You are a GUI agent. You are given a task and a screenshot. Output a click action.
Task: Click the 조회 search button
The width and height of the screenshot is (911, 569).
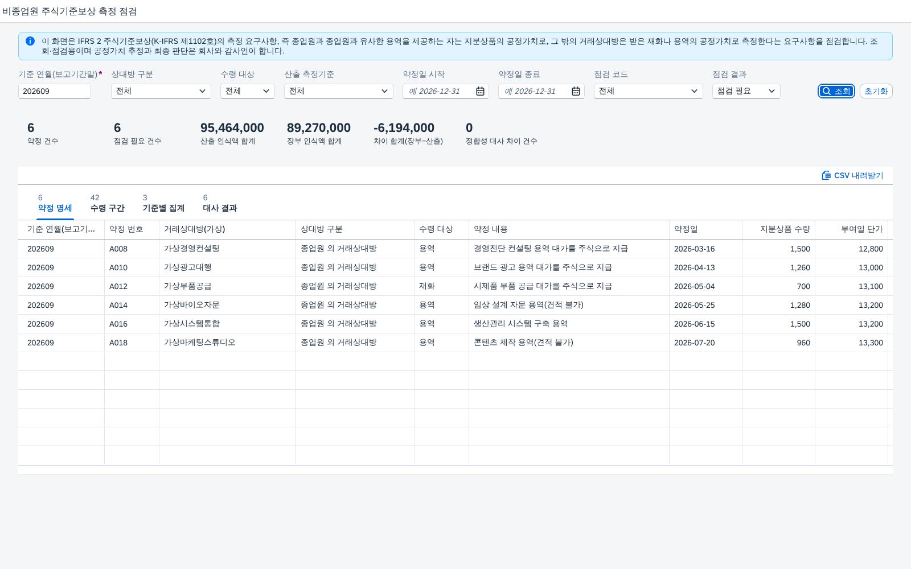(836, 91)
